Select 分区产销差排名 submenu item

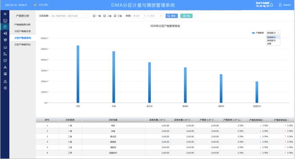[x=23, y=38]
